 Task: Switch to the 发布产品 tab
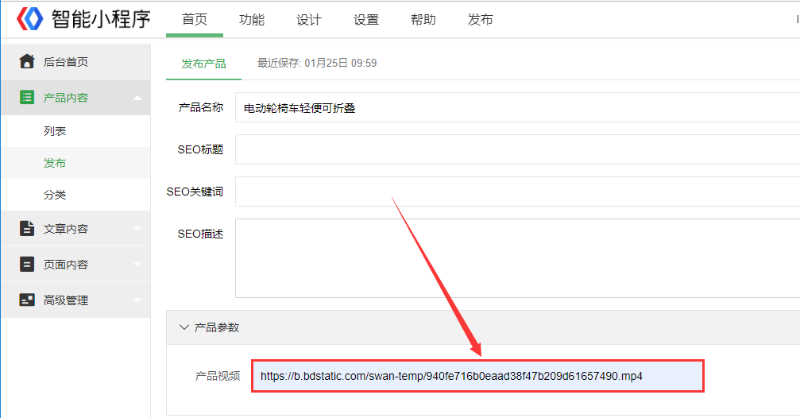pyautogui.click(x=203, y=64)
